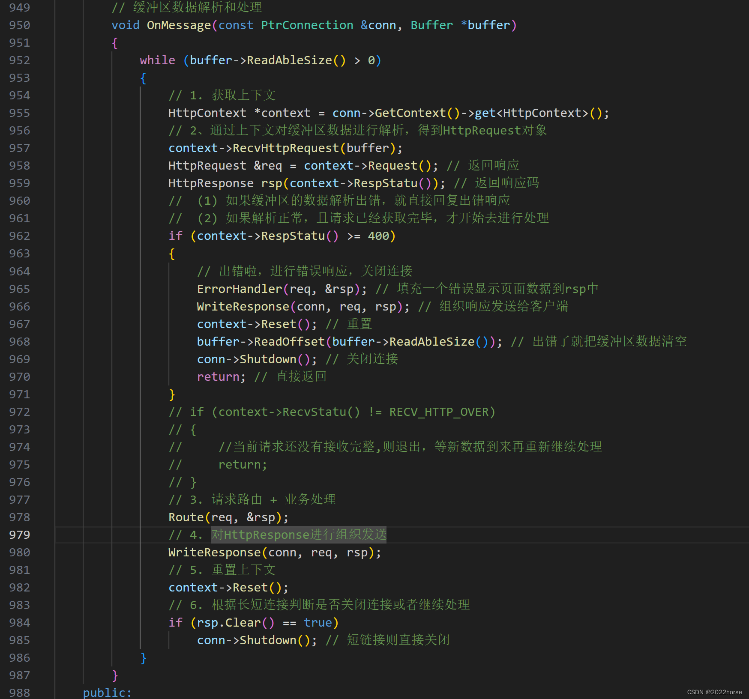The image size is (749, 699).
Task: Click the public: keyword on line 988
Action: [x=107, y=693]
